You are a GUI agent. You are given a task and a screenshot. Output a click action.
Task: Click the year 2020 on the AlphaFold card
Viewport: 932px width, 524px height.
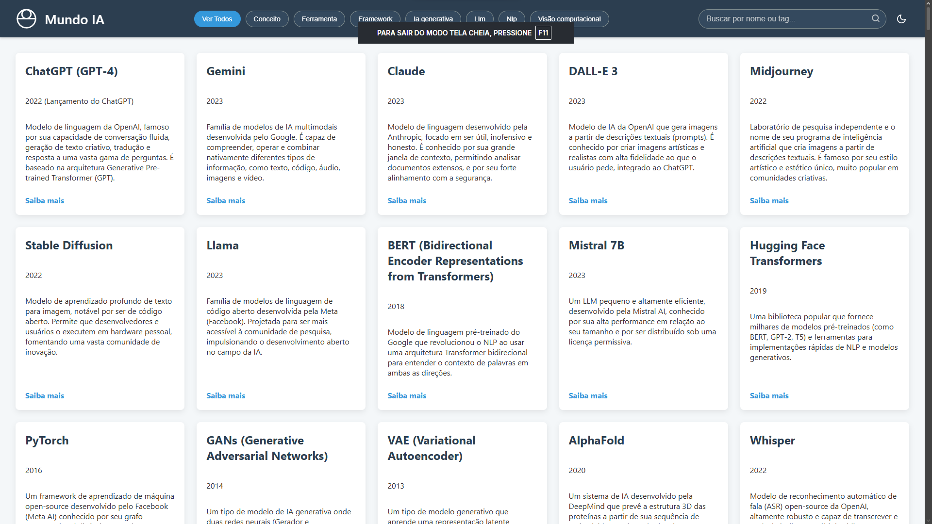(577, 471)
